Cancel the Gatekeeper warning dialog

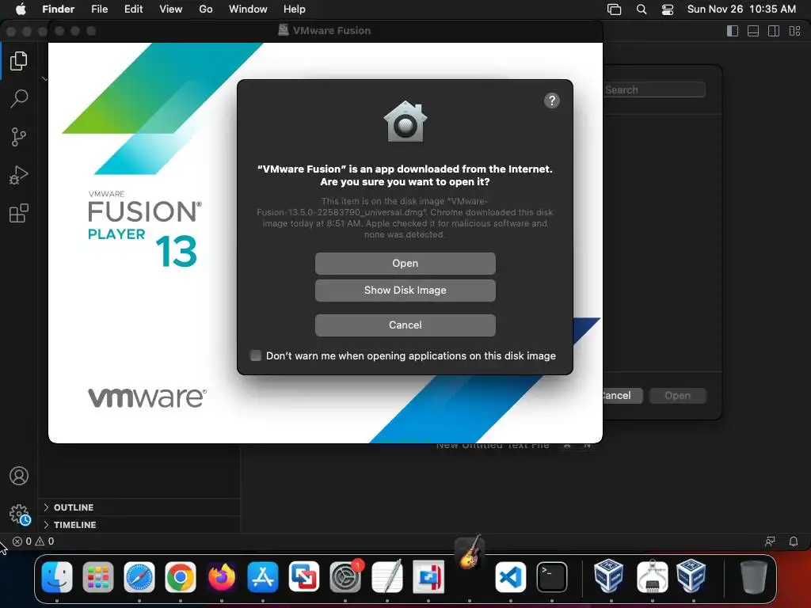point(405,325)
